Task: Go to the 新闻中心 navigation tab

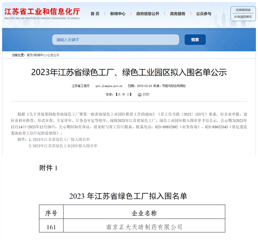Action: click(x=117, y=14)
